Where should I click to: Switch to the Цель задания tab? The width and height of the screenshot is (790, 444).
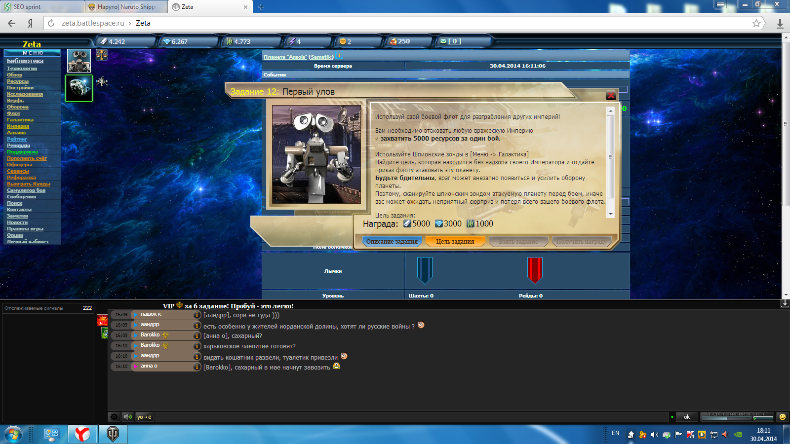click(455, 242)
